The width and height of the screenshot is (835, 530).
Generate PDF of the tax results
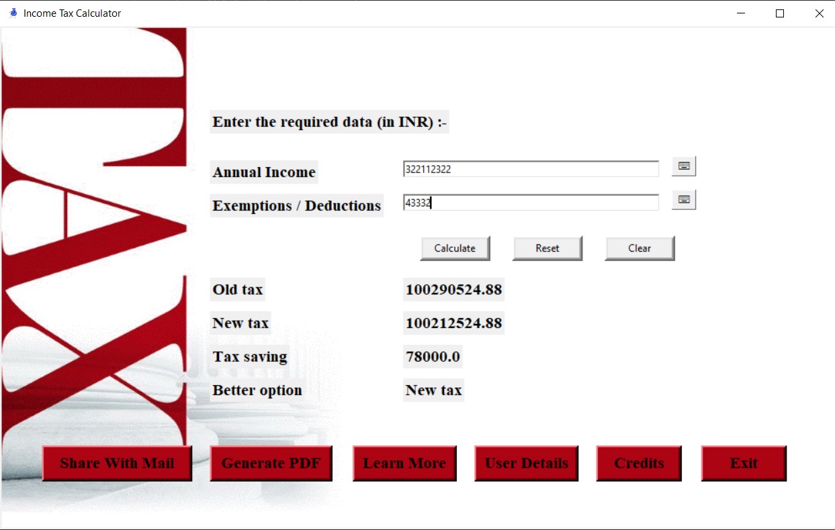(271, 464)
